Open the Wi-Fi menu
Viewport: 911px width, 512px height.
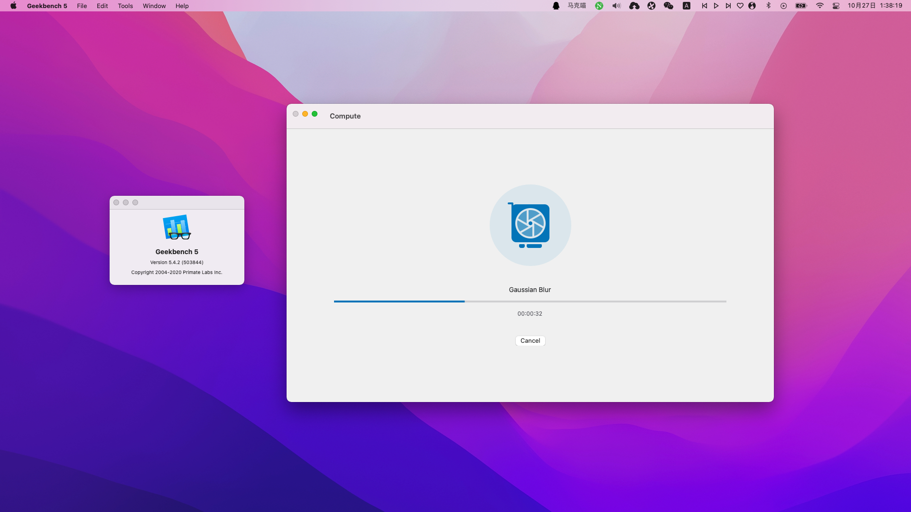(x=820, y=6)
